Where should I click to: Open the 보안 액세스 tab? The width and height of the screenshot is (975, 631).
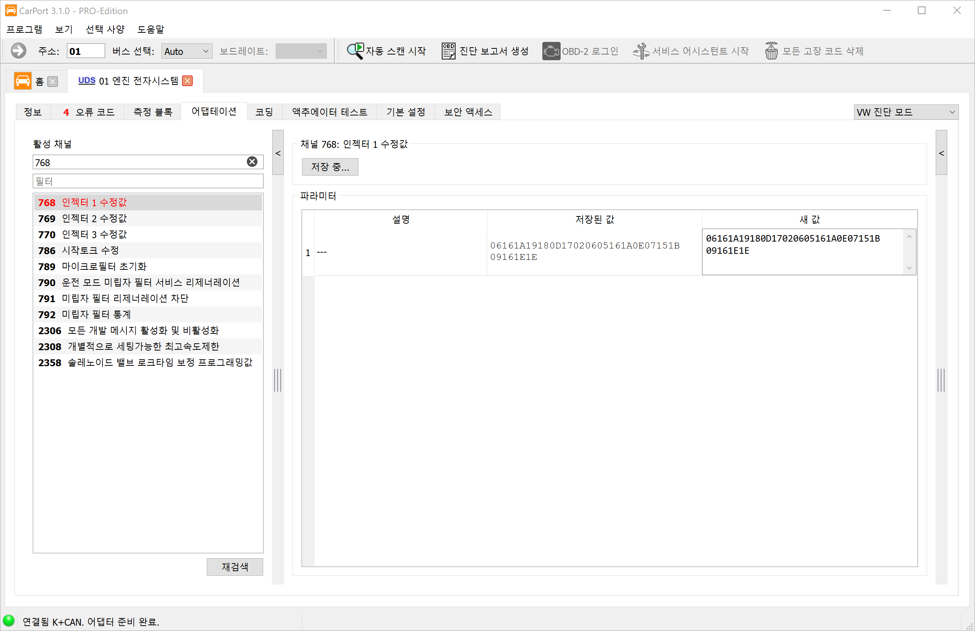[468, 112]
